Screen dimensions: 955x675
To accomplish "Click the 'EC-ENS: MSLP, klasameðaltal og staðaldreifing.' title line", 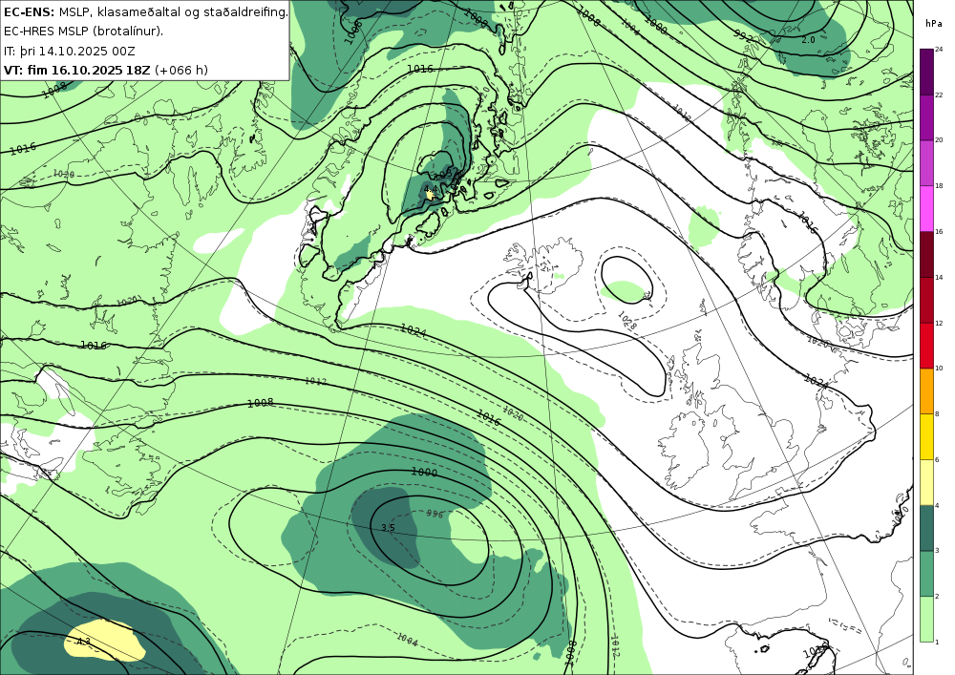I will [145, 11].
